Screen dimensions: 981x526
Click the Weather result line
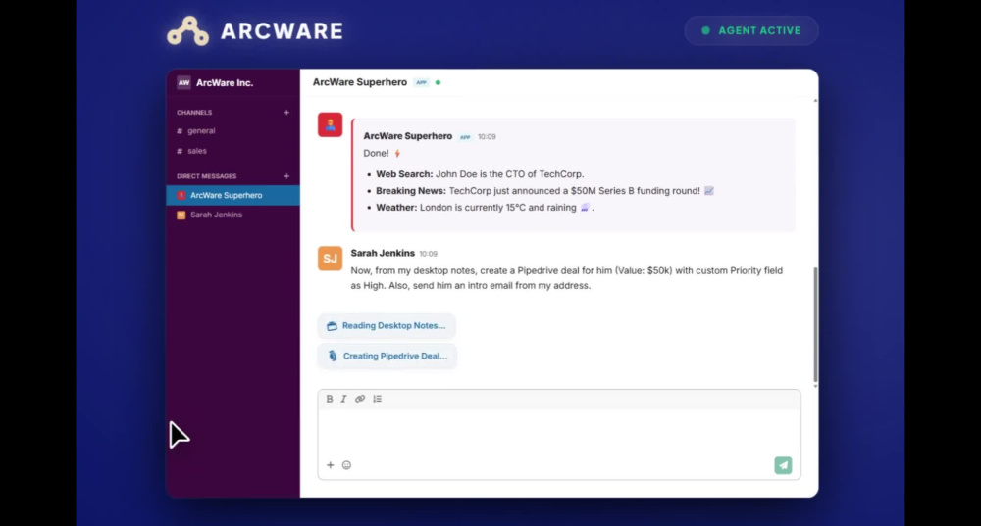point(485,208)
